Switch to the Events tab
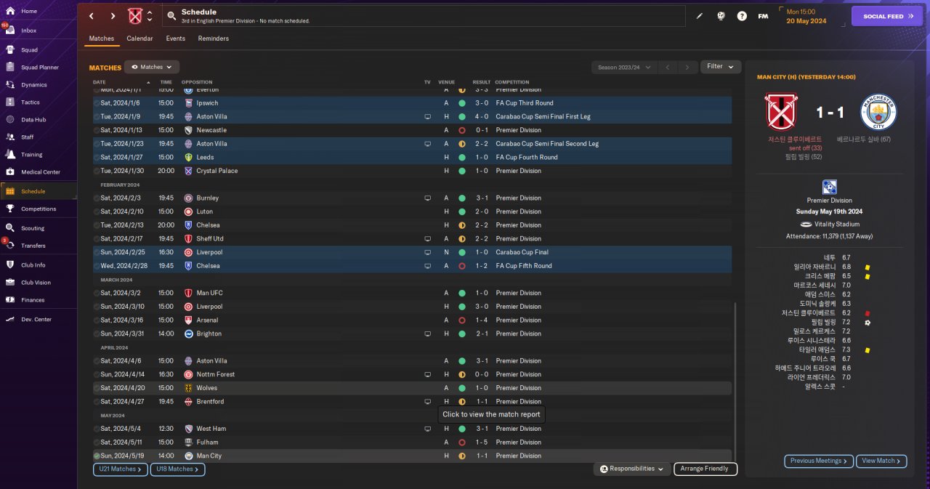 (x=175, y=39)
